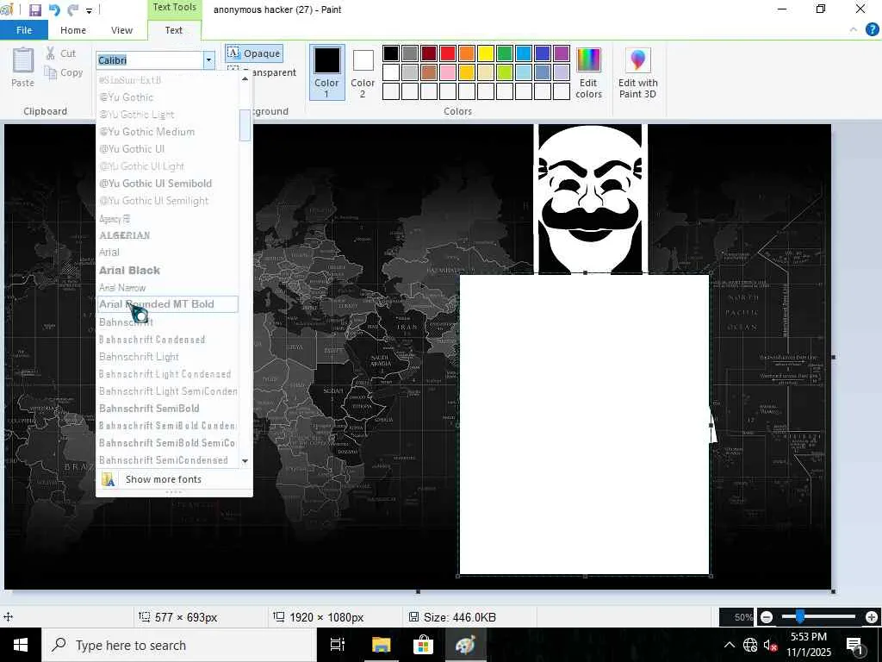Click the Save icon in quick access toolbar

(x=34, y=9)
